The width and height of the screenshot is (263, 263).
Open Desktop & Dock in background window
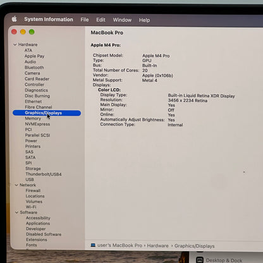(224, 260)
